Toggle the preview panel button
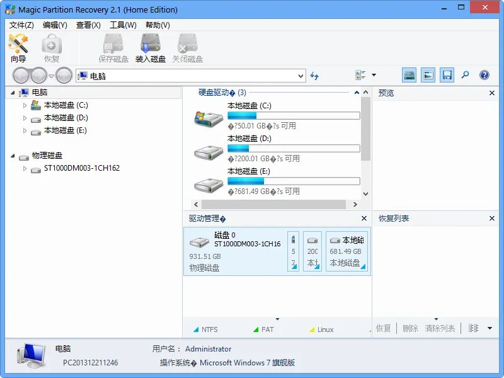The height and width of the screenshot is (378, 504). (428, 75)
